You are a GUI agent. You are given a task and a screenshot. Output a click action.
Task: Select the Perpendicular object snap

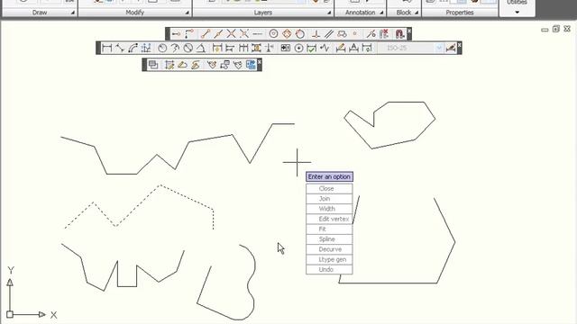pyautogui.click(x=316, y=34)
